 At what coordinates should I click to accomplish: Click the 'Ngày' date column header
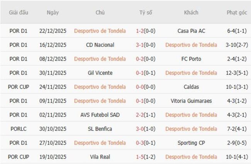(x=53, y=12)
